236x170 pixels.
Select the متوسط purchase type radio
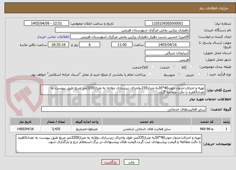(x=179, y=74)
